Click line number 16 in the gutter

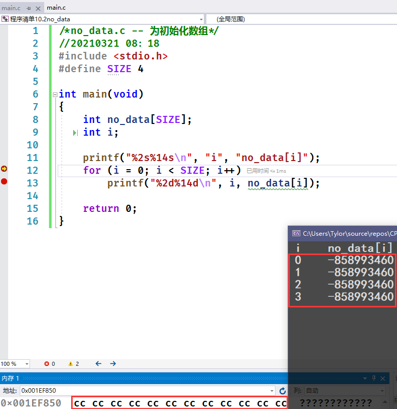point(33,221)
